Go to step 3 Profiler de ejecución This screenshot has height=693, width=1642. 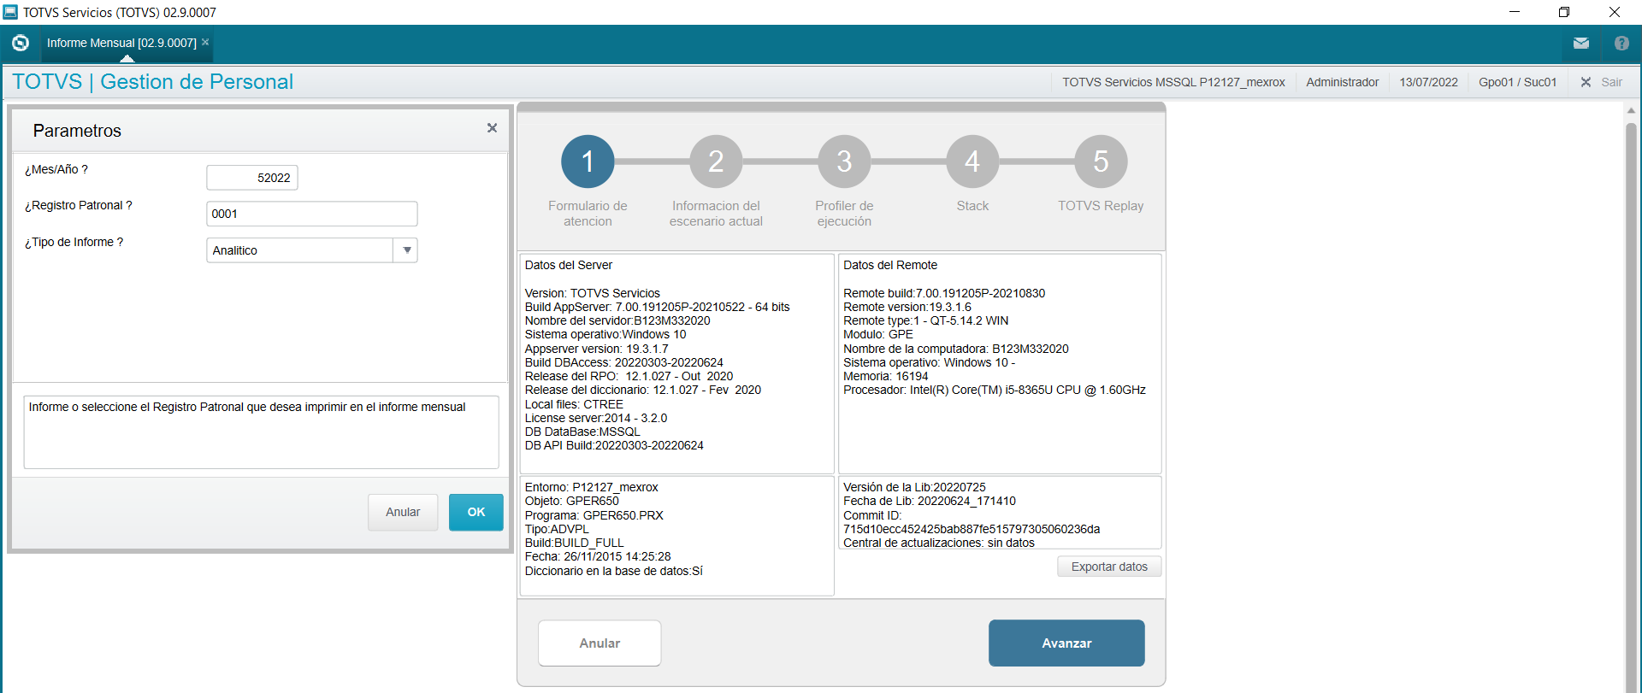844,162
